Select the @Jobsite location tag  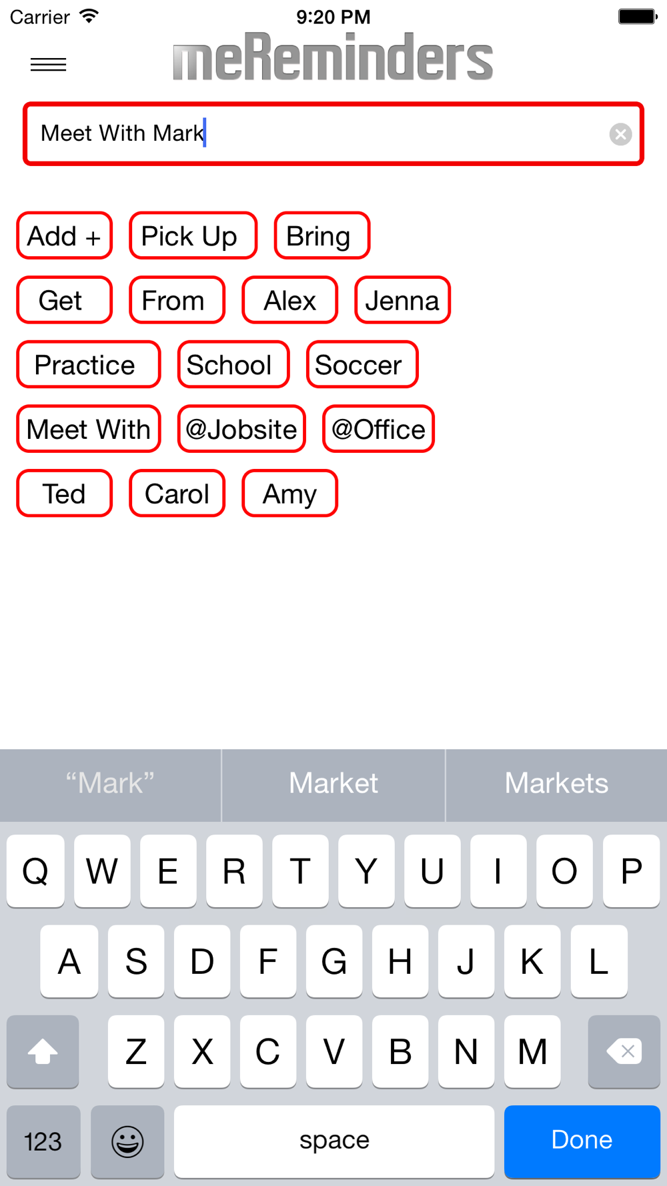pos(241,429)
